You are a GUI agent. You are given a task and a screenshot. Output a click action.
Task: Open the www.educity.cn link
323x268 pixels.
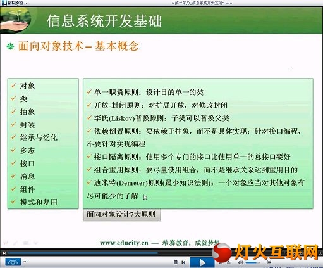coord(124,243)
